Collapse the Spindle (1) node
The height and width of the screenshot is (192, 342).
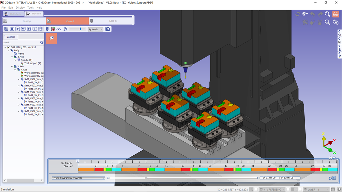click(15, 60)
